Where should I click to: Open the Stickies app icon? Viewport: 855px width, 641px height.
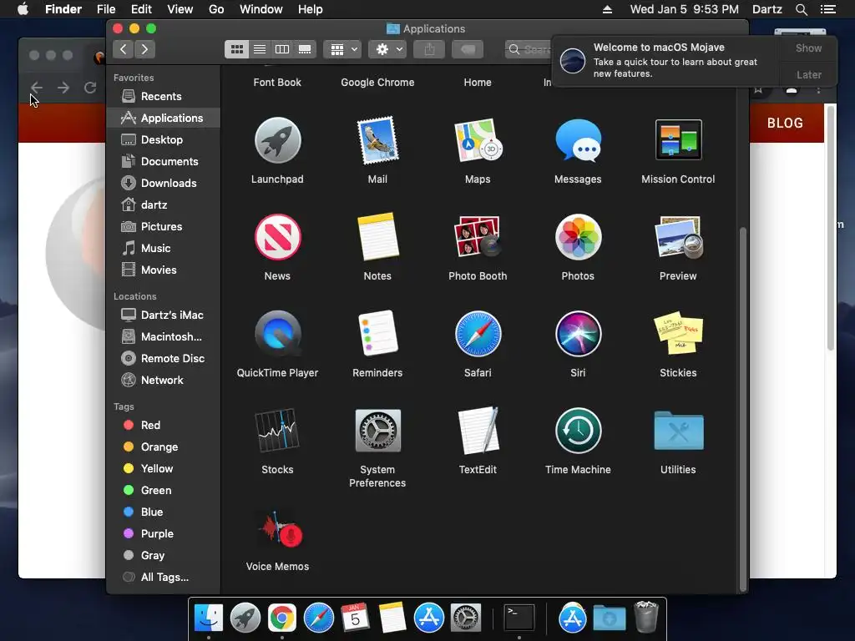click(678, 334)
